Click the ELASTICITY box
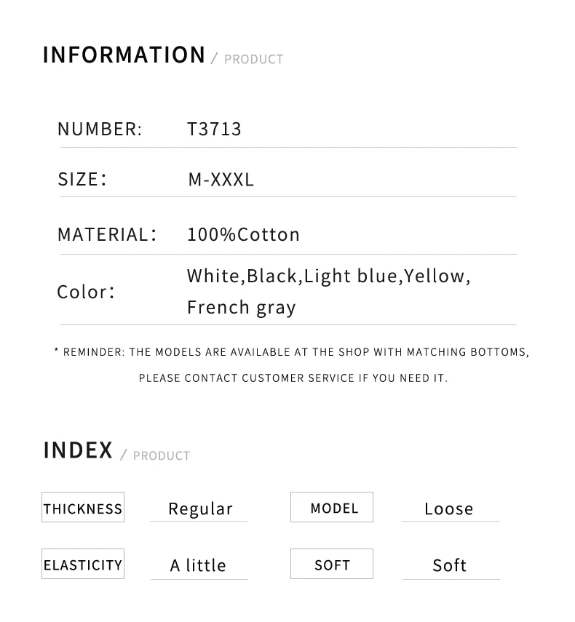This screenshot has width=575, height=622. point(83,564)
